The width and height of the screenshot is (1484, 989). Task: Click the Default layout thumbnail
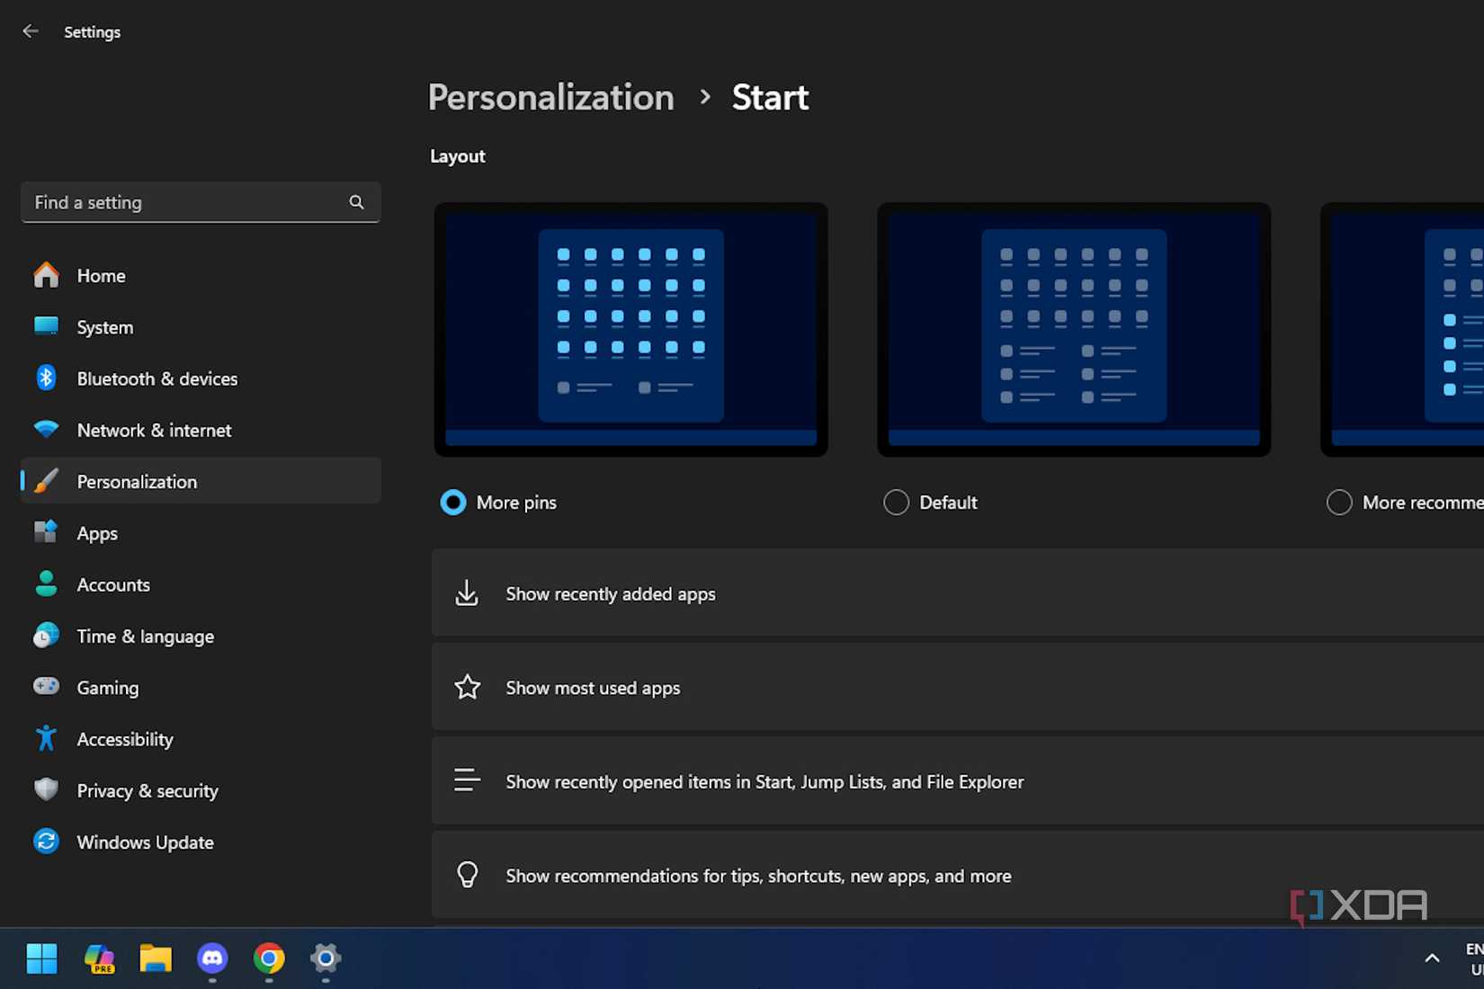(x=1074, y=329)
